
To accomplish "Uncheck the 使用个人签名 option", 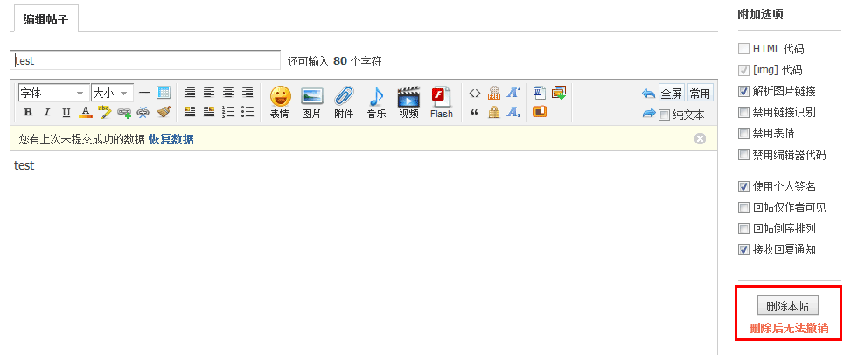I will tap(743, 186).
